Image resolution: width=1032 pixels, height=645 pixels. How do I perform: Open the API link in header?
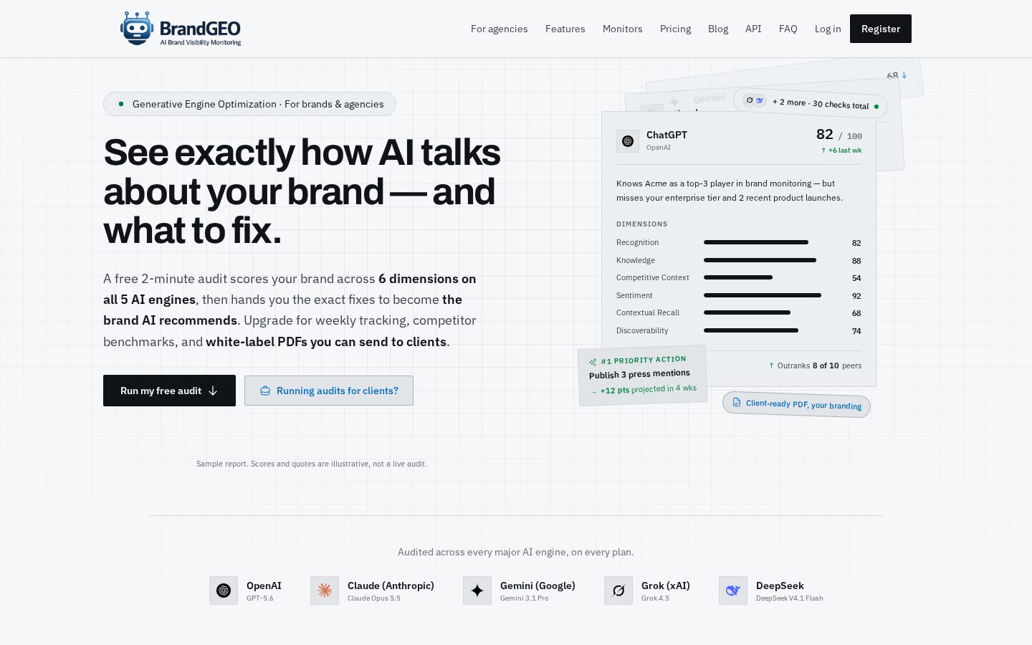[x=753, y=29]
